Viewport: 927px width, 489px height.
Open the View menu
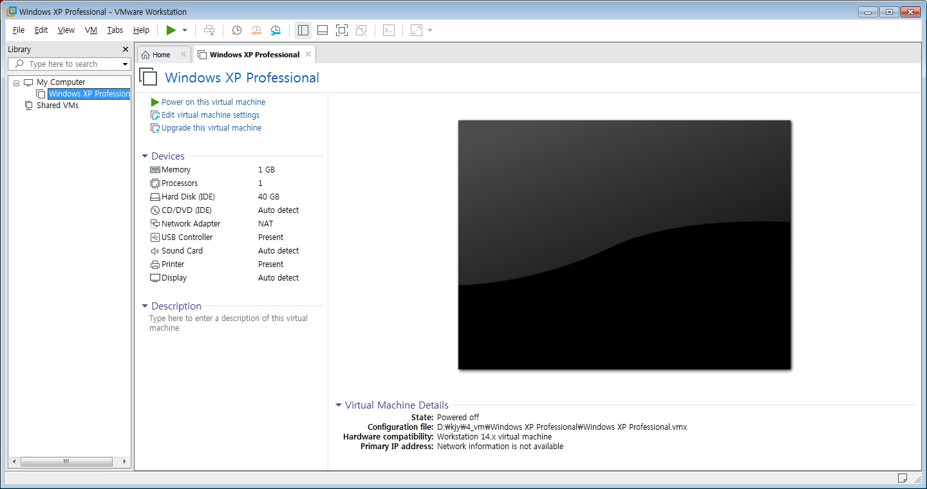click(x=66, y=30)
